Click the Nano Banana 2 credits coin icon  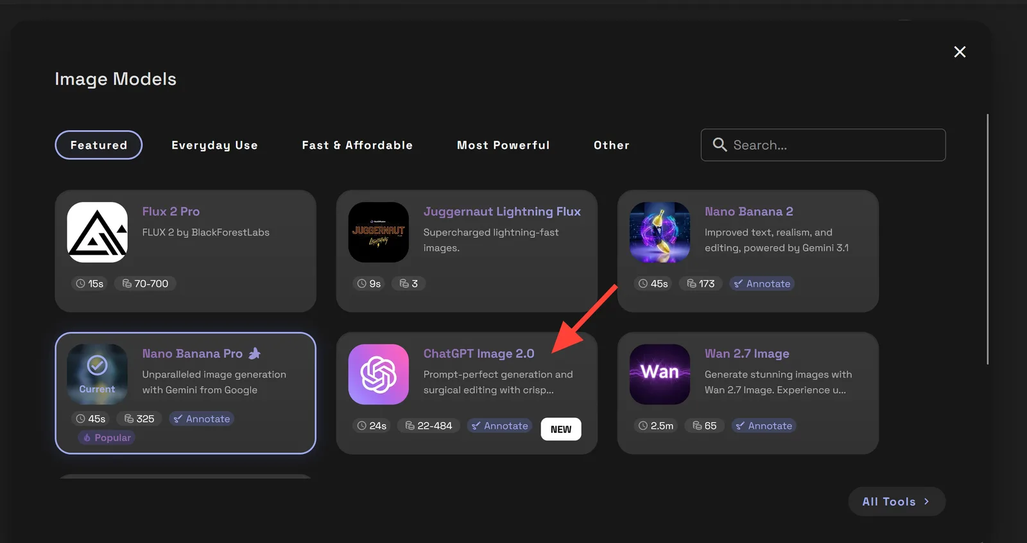(x=691, y=283)
